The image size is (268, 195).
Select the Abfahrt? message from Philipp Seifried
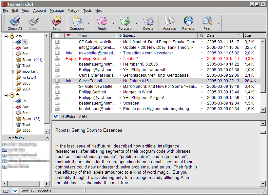tap(156, 59)
